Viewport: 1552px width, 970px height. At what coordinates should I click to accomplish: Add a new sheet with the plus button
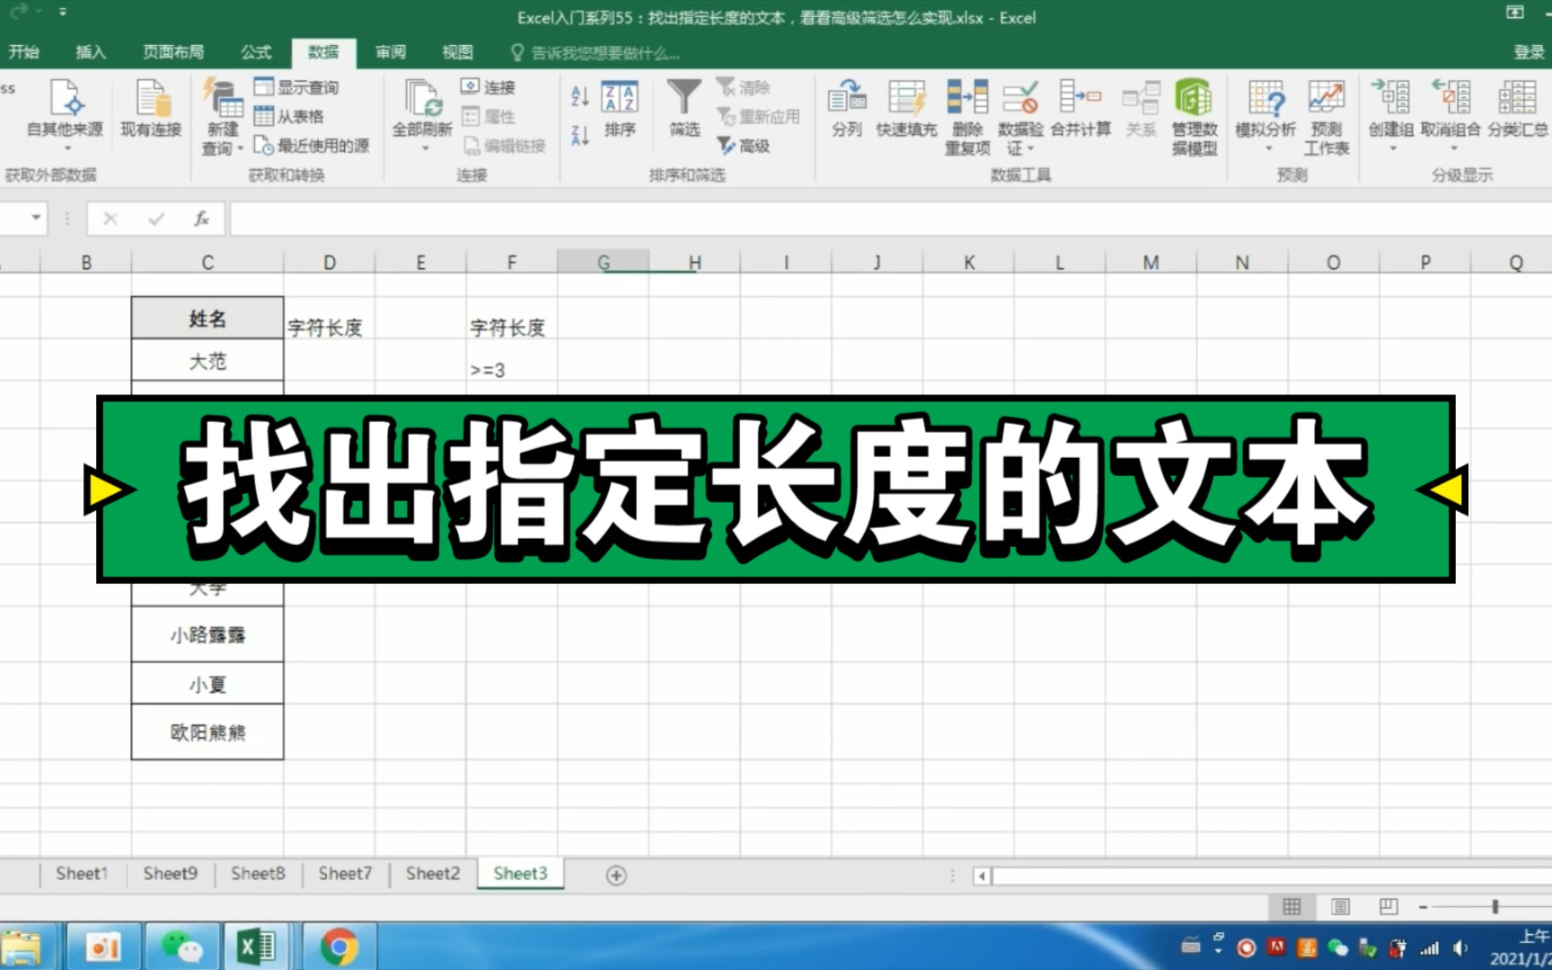coord(616,874)
